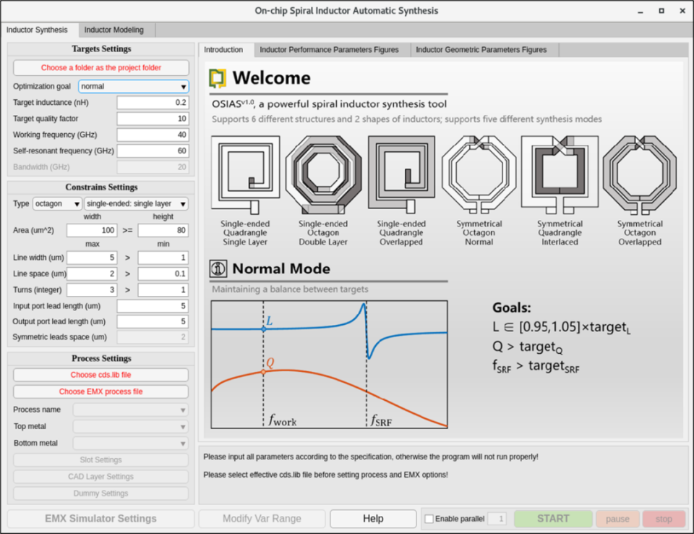Open Inductor Performance Parameters Figures tab
The width and height of the screenshot is (694, 534).
click(329, 50)
